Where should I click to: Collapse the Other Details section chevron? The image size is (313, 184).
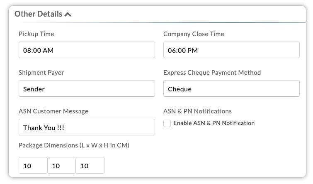68,15
